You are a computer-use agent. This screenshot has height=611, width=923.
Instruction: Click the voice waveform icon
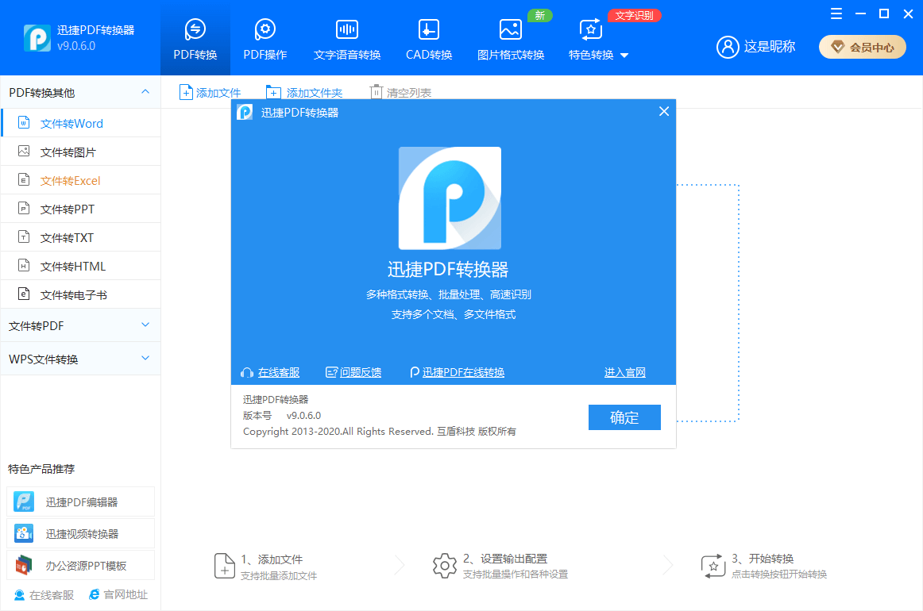346,29
